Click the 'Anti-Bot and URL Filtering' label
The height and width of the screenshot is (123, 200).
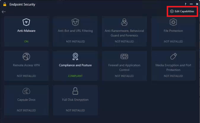(75, 31)
